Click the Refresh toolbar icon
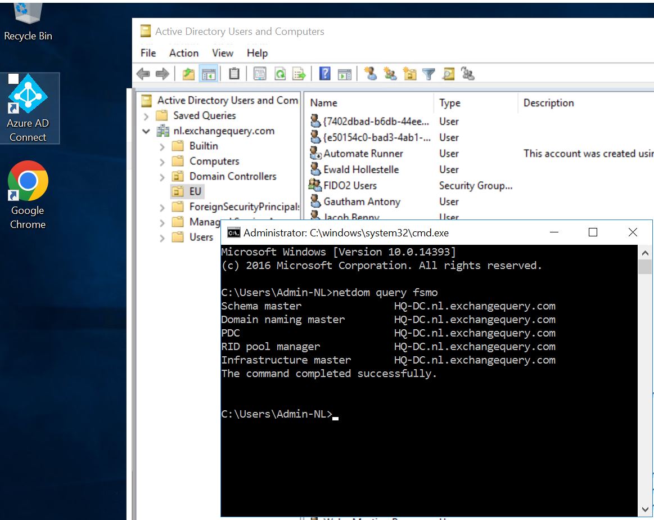The height and width of the screenshot is (520, 654). pyautogui.click(x=279, y=74)
